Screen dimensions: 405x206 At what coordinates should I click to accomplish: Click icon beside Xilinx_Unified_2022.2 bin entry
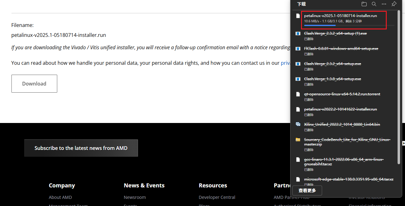click(x=298, y=125)
